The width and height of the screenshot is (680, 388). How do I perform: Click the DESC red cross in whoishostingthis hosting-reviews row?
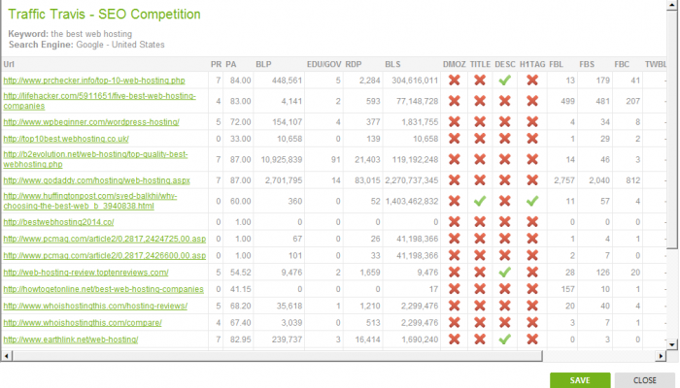pyautogui.click(x=505, y=306)
